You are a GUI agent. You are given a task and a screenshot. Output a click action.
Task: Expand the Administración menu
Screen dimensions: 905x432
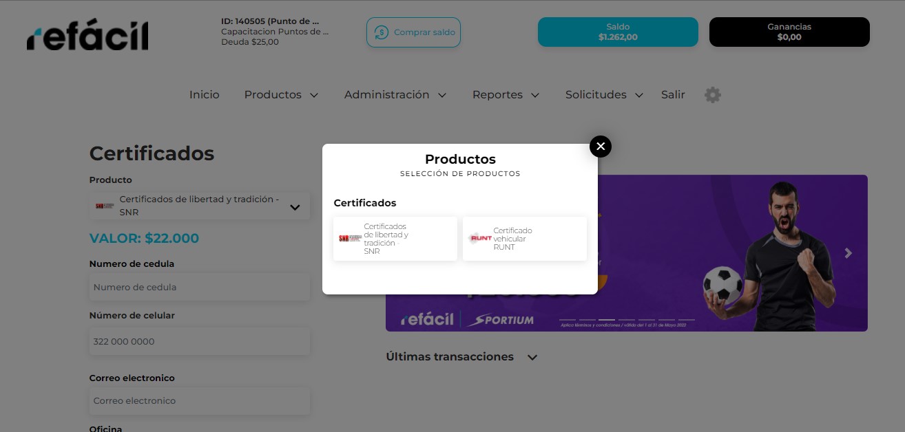(x=395, y=95)
